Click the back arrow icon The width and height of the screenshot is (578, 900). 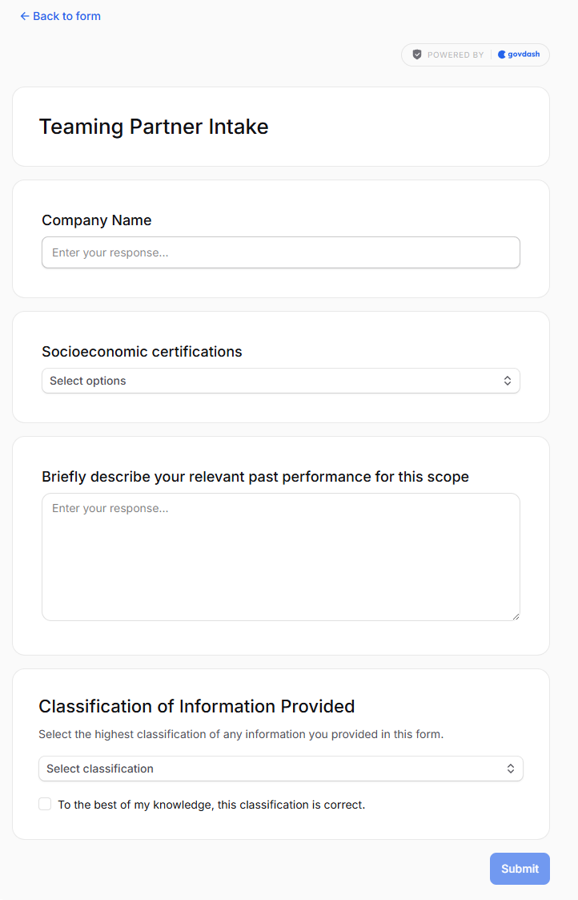25,16
